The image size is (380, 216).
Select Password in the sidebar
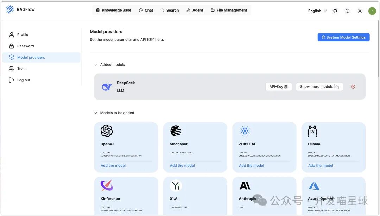pyautogui.click(x=25, y=46)
